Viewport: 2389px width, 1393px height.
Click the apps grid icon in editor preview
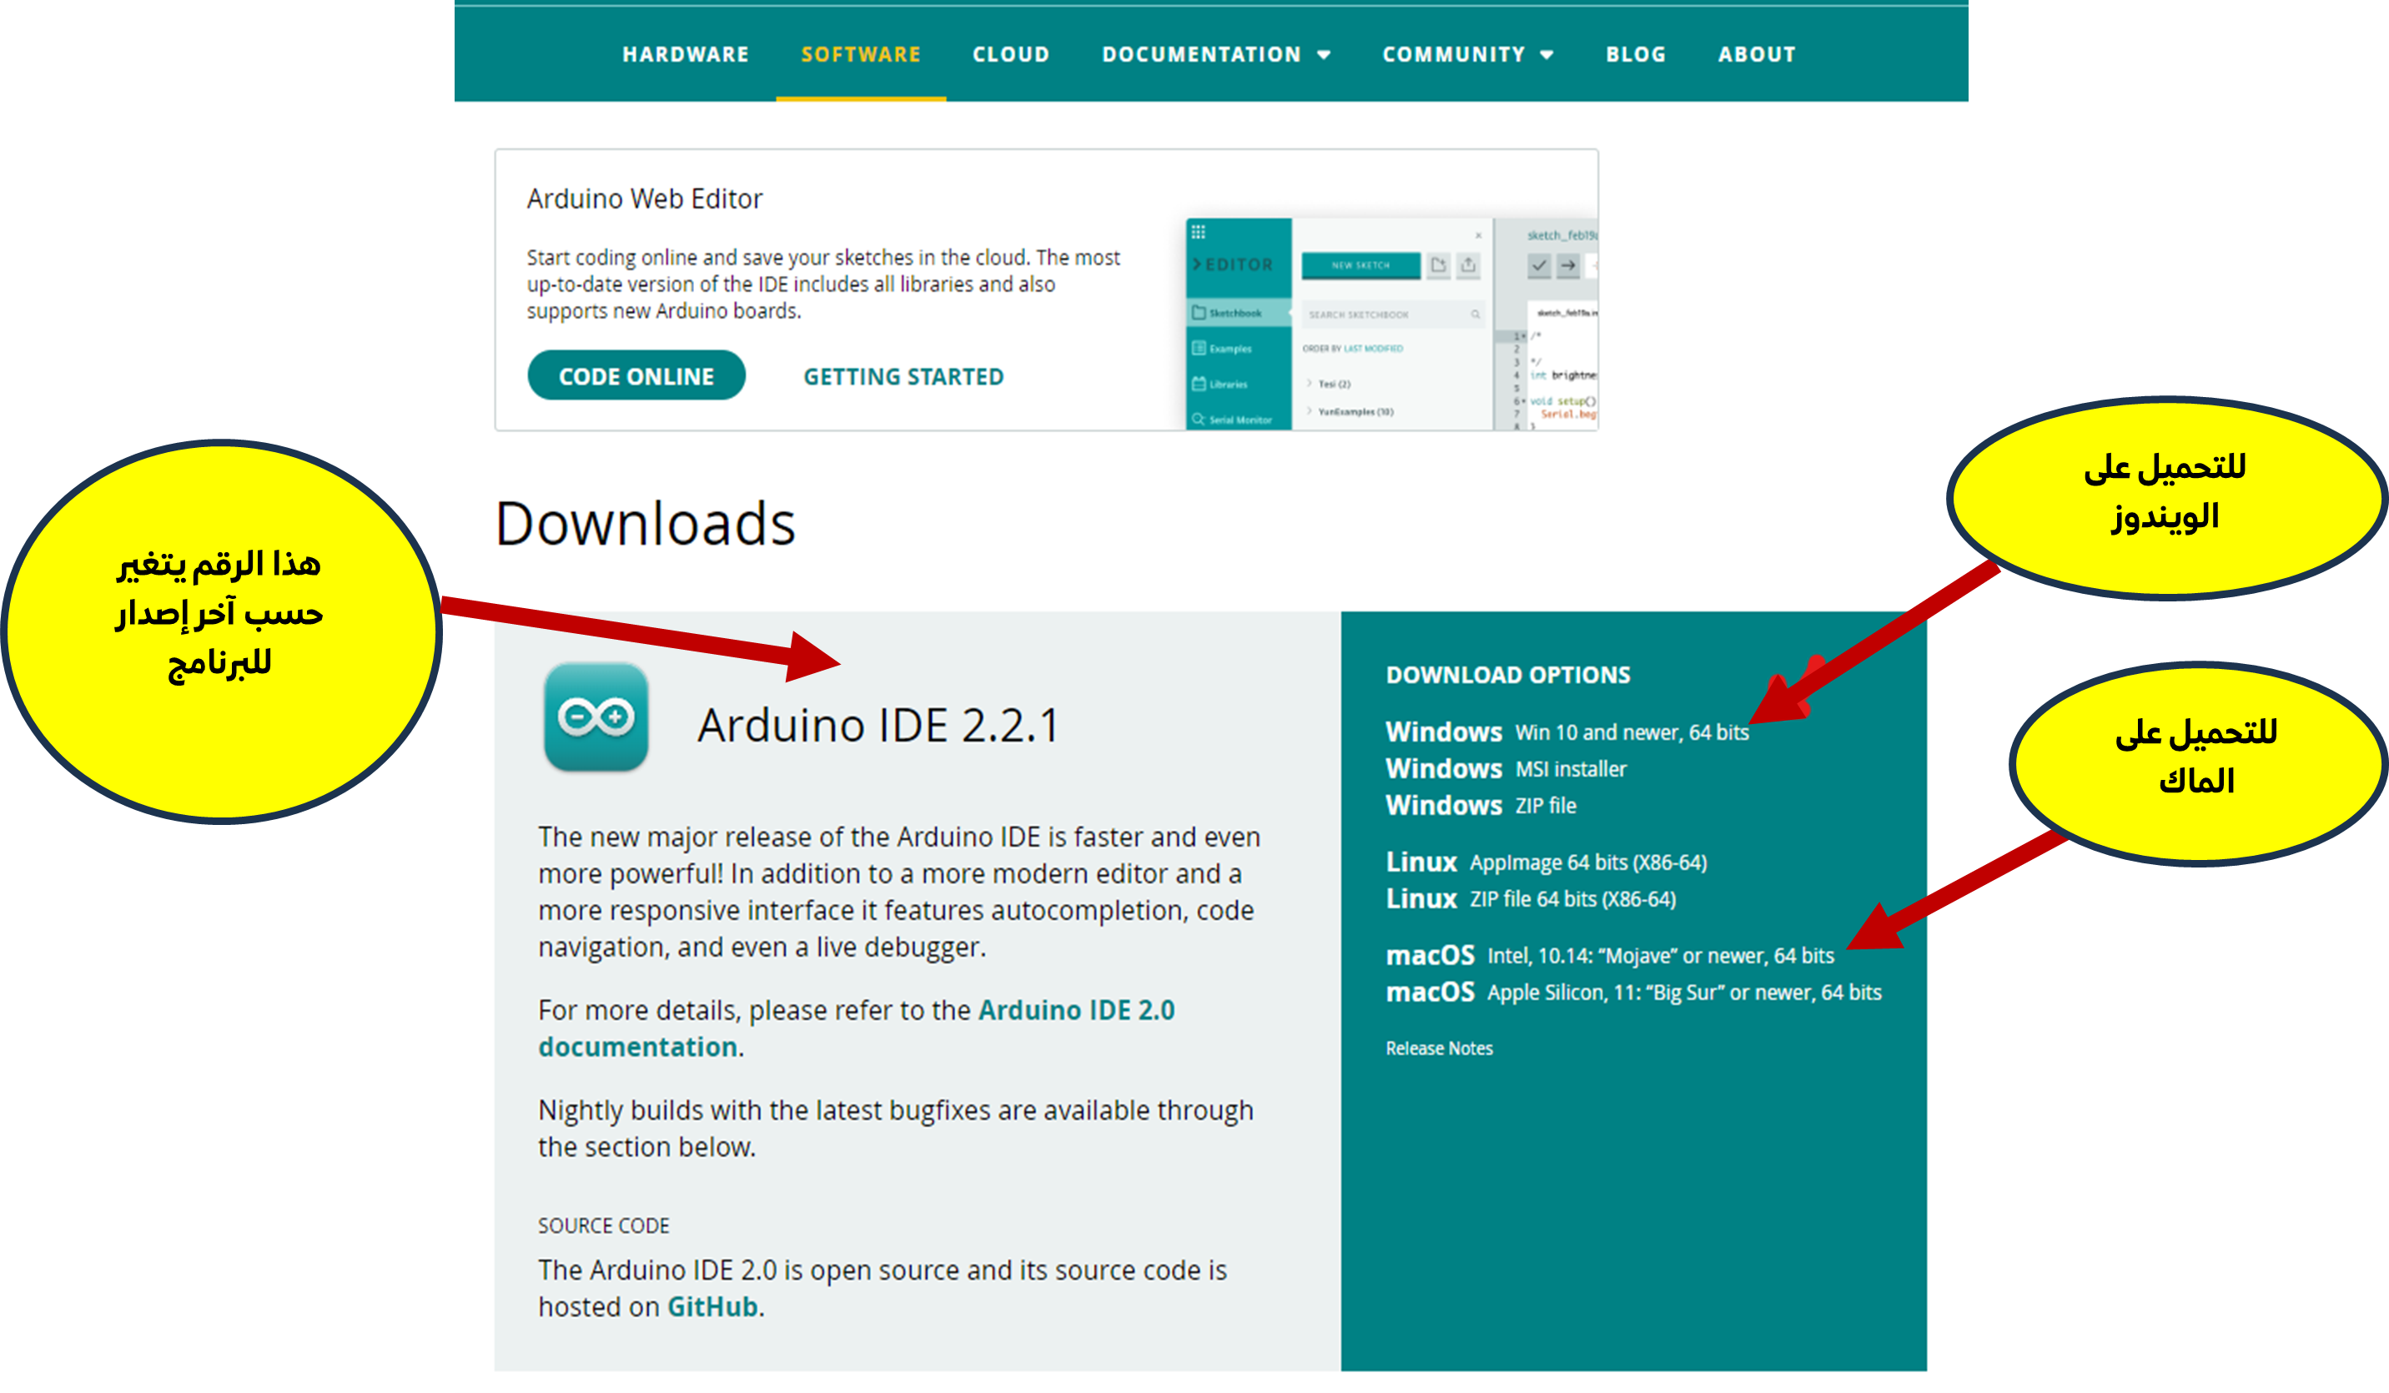click(1199, 233)
